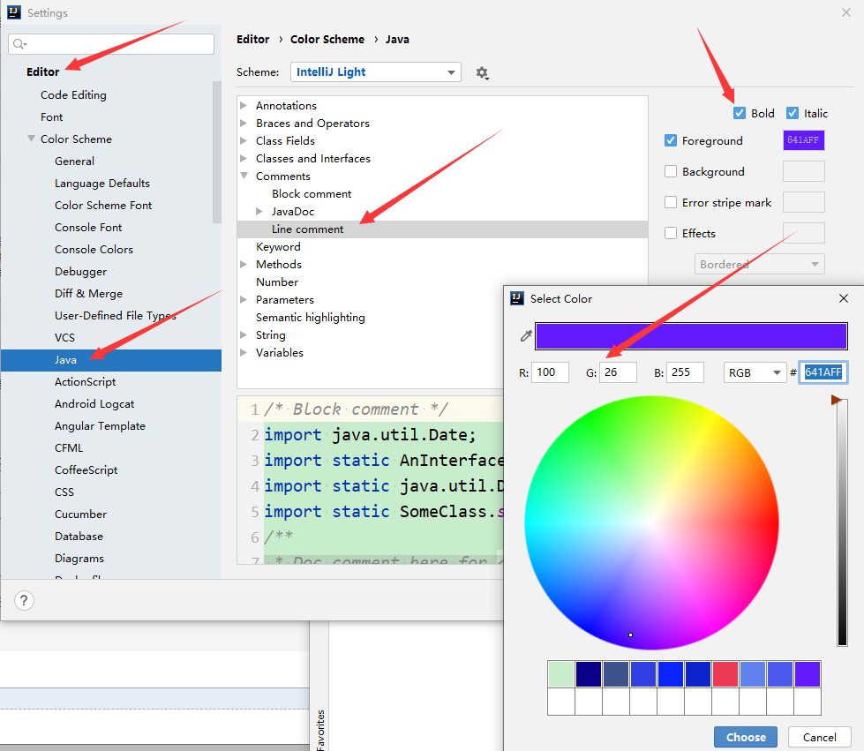Screen dimensions: 864x751
Task: Enable the Effects checkbox
Action: 671,233
